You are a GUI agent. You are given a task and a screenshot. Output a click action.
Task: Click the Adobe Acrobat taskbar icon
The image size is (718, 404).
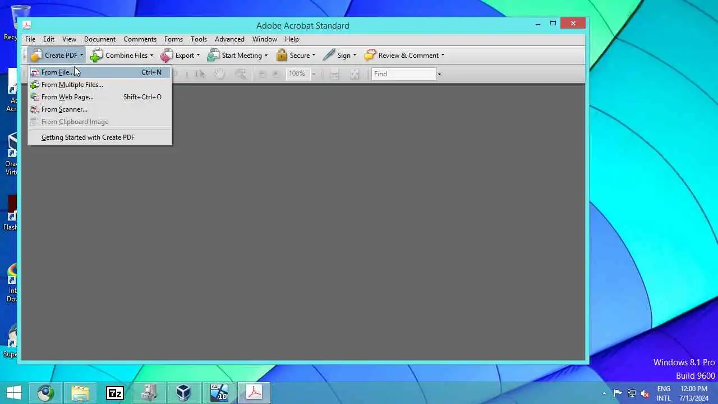click(x=254, y=393)
